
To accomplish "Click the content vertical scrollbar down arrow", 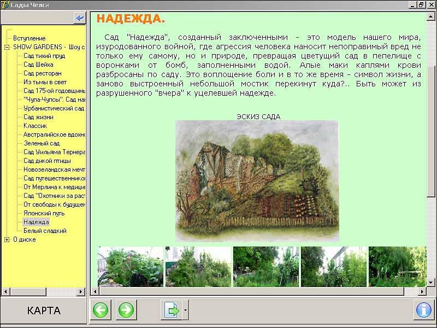I will (x=431, y=282).
